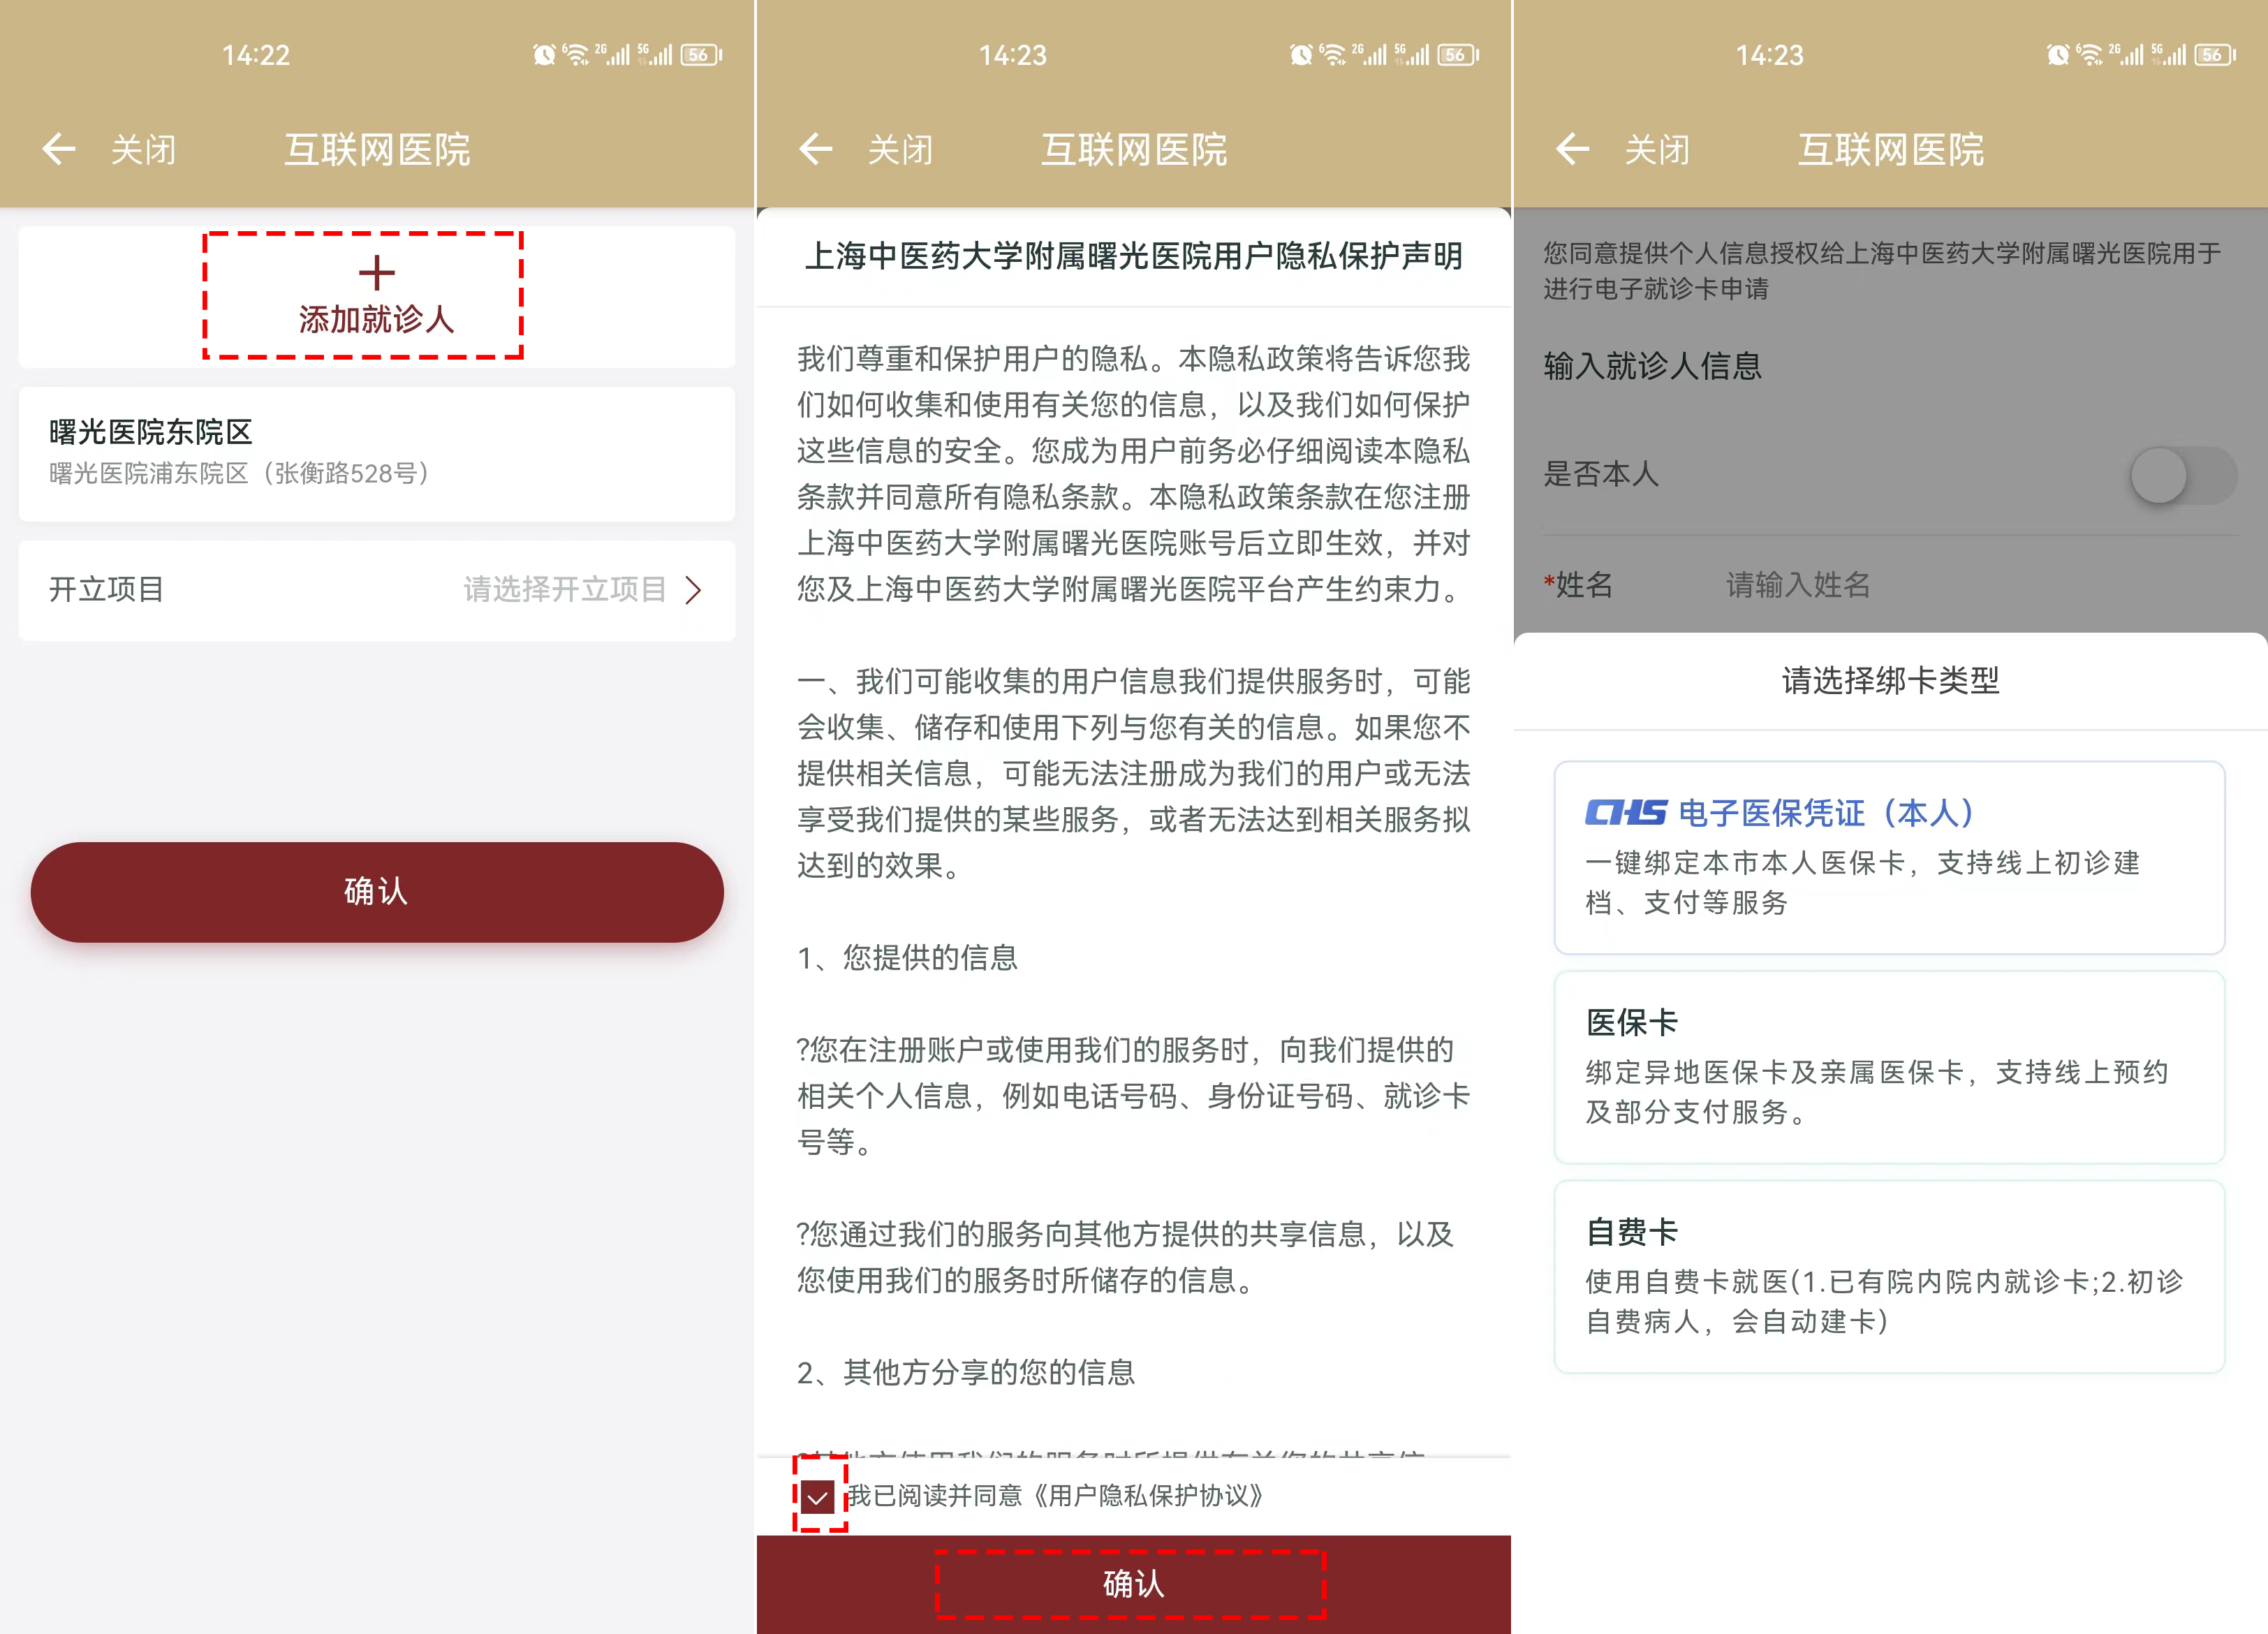Tap 确认 below the privacy agreement
Screen dimensions: 2268x1634
coord(1133,1584)
